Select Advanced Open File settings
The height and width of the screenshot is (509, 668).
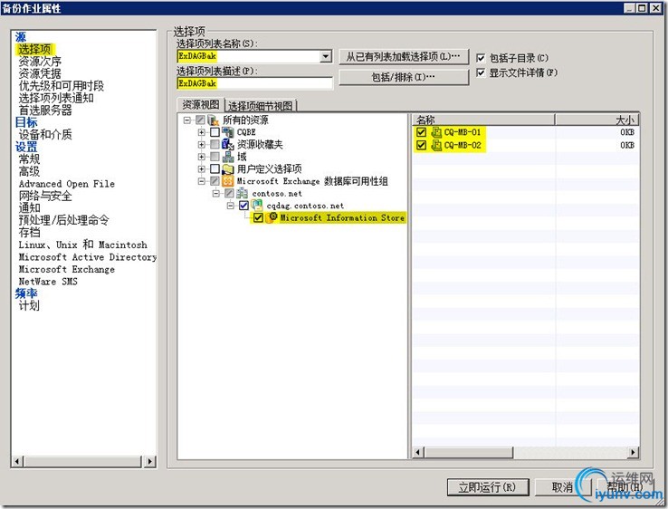click(66, 184)
